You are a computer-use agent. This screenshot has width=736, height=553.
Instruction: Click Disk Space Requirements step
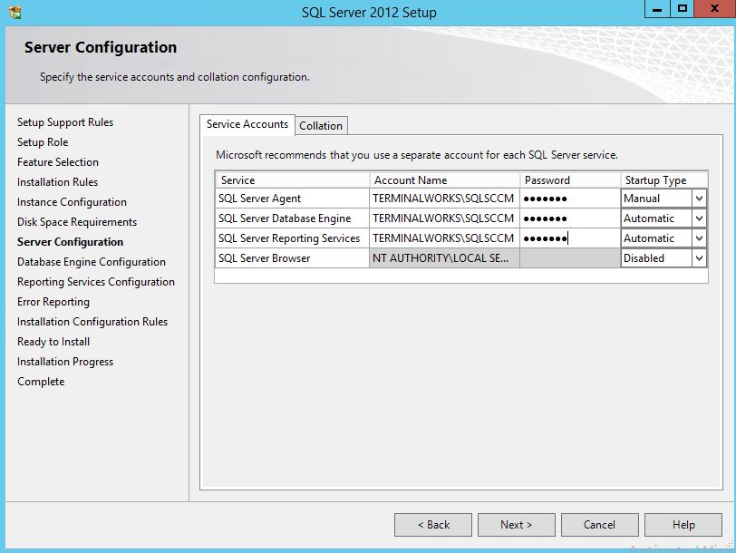pos(77,222)
